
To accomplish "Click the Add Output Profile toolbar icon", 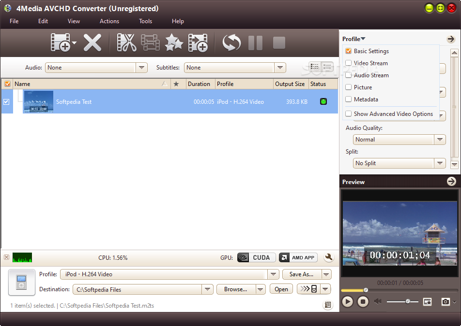I will point(198,43).
